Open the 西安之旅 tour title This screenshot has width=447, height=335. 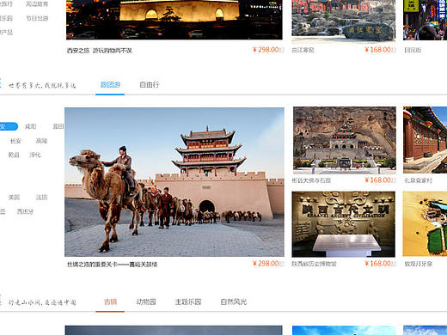tap(100, 51)
